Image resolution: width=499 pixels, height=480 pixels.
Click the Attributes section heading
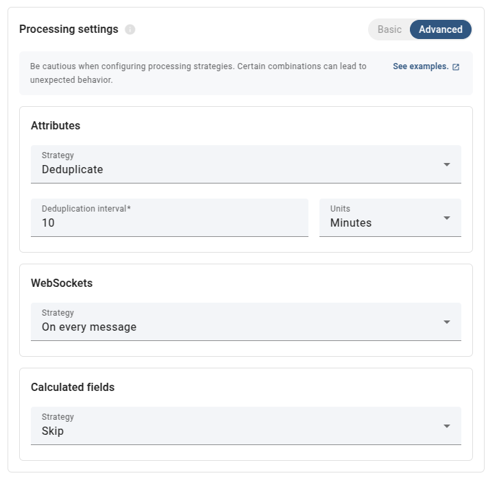(56, 126)
